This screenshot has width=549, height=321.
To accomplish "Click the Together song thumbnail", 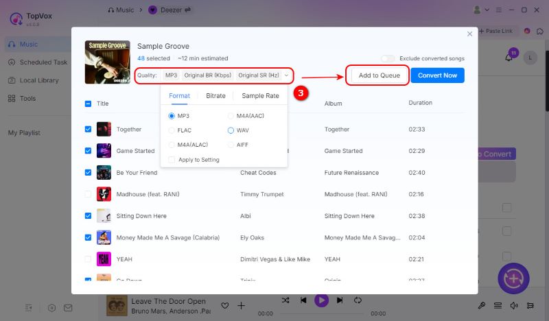I will (x=104, y=129).
